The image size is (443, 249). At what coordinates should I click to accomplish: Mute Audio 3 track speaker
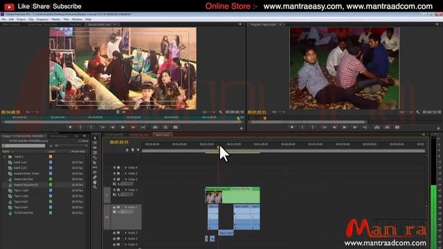[x=114, y=239]
